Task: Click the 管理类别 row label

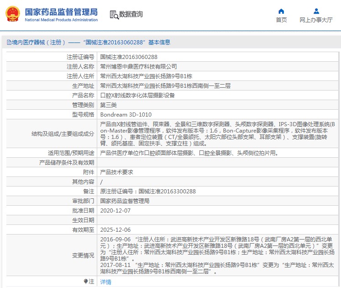Action: [x=83, y=105]
